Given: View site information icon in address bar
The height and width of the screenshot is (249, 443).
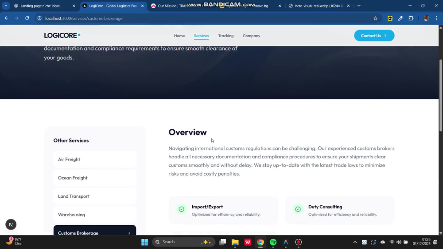Looking at the screenshot, I should click(39, 18).
